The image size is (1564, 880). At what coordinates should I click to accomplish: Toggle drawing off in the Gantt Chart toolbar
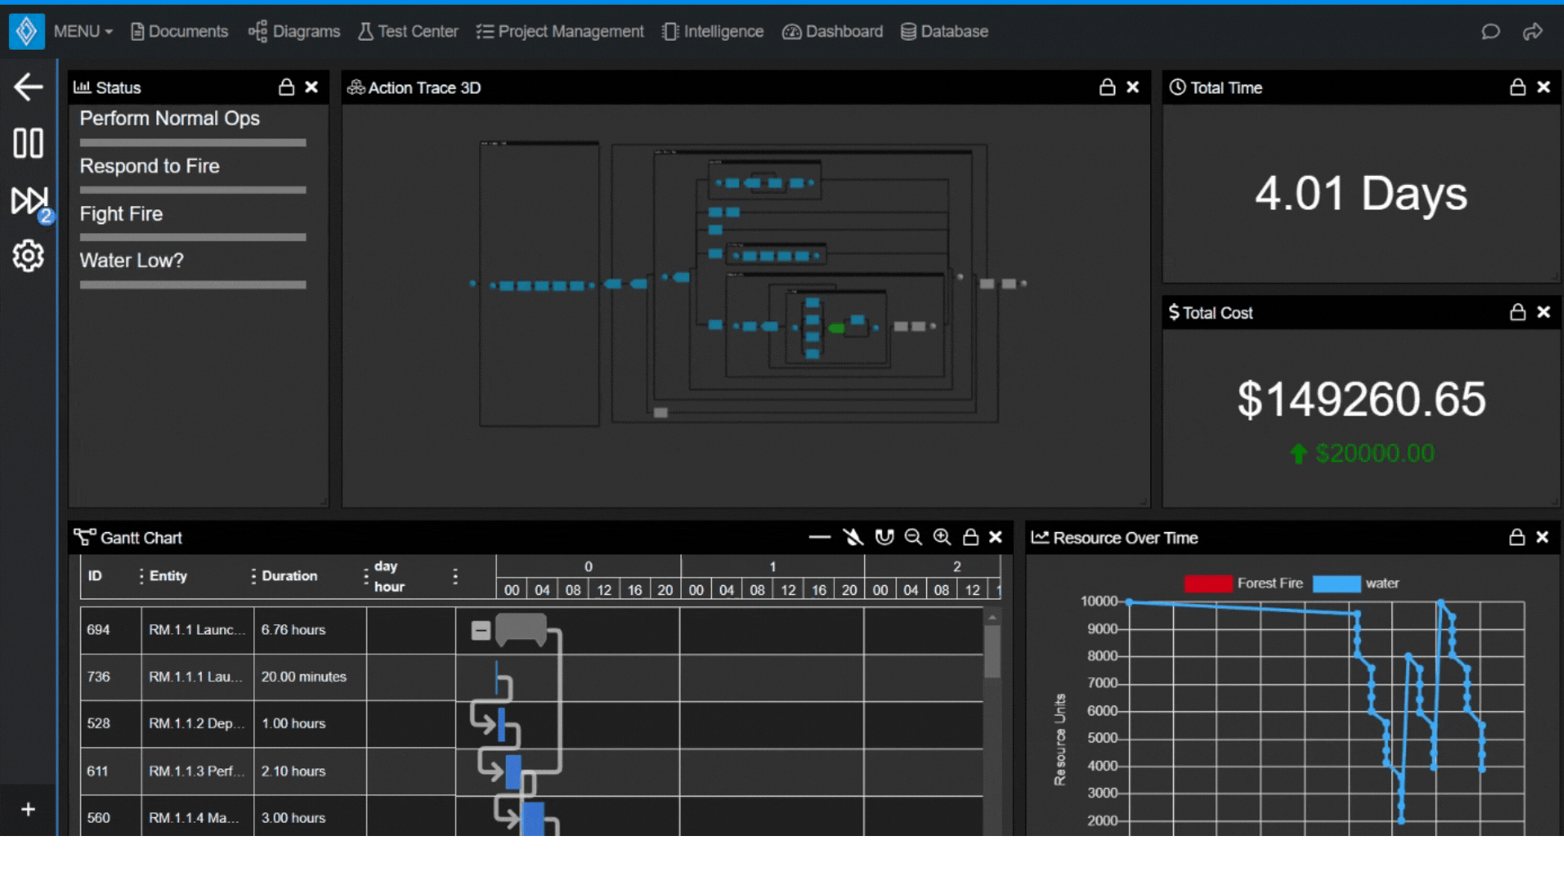(853, 537)
